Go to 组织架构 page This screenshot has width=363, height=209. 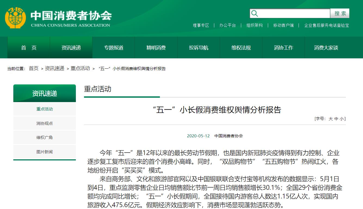(255, 25)
